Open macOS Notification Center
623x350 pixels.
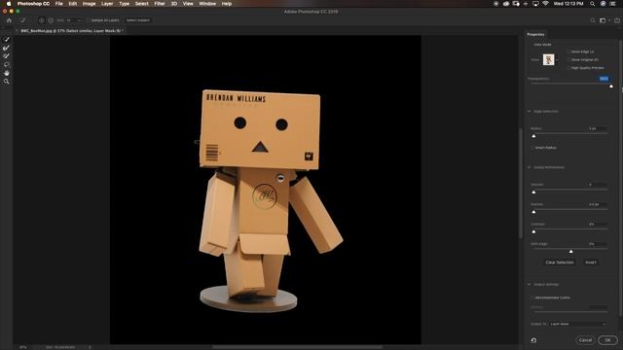click(x=612, y=4)
